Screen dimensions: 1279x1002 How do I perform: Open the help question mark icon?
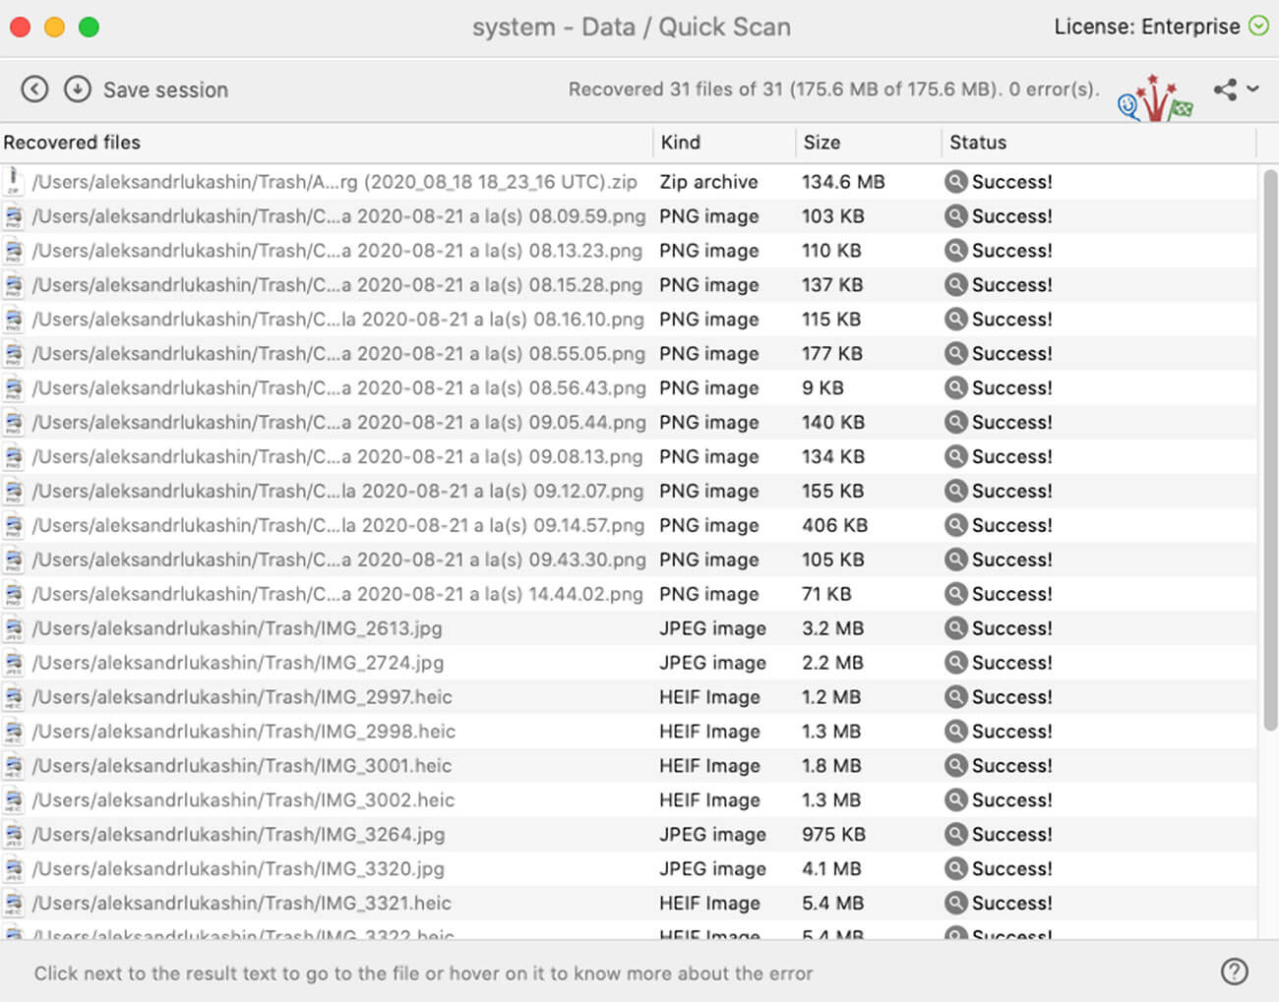[x=1234, y=972]
